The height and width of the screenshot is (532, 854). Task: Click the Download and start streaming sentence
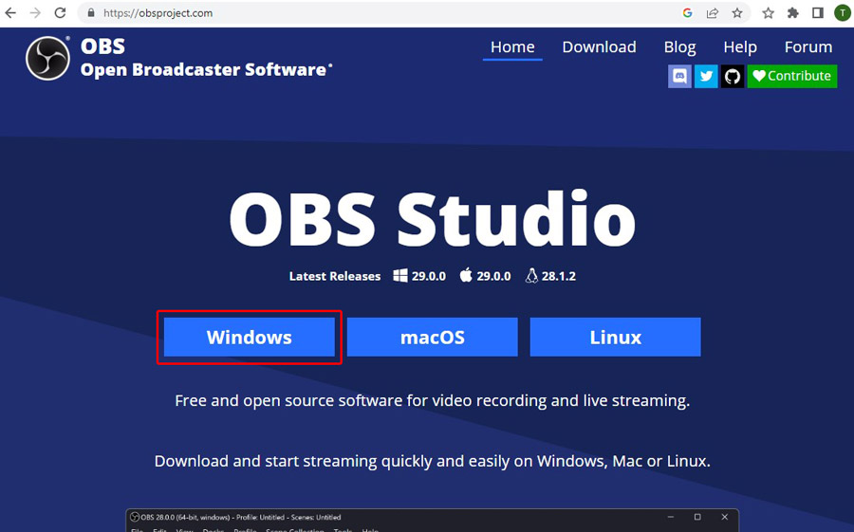pos(433,461)
